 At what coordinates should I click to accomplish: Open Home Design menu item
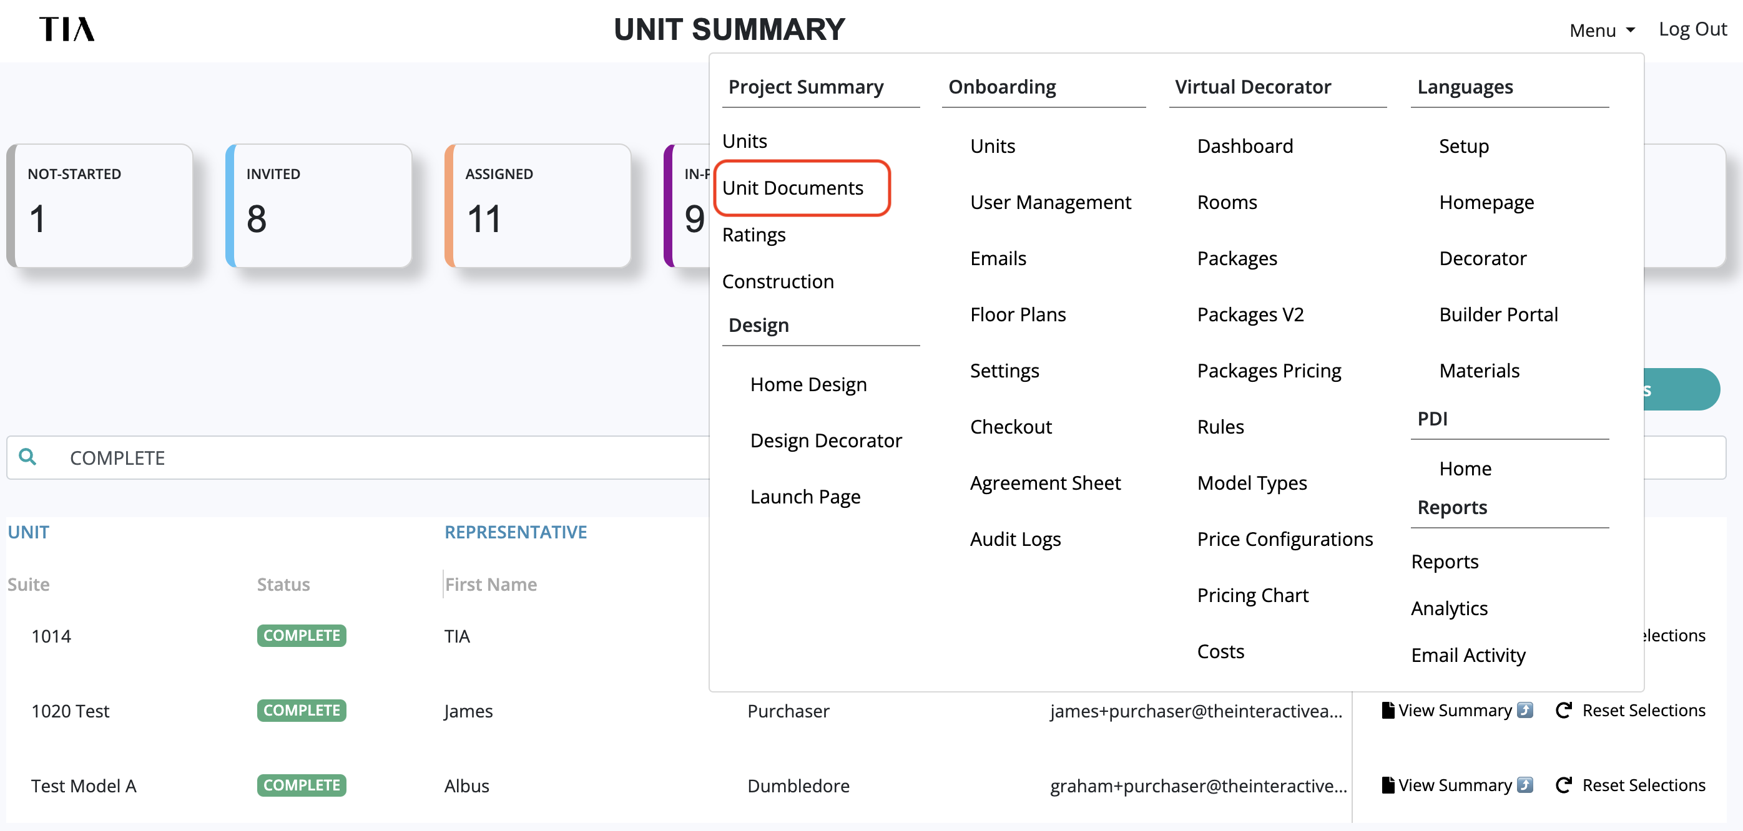(808, 385)
